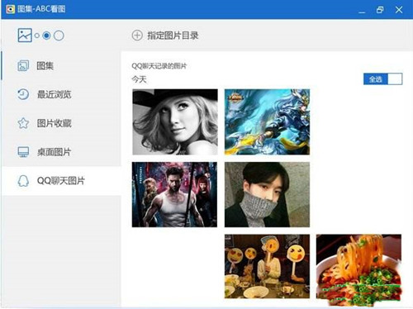Open the black-and-white woman in hat thumbnail
Image resolution: width=413 pixels, height=309 pixels.
(x=175, y=121)
